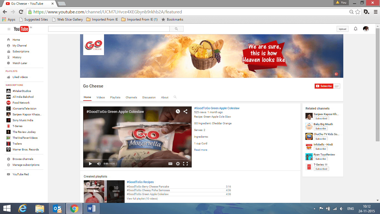Play the Green Apple Coleslaw video
This screenshot has height=214, width=380.
pos(90,164)
